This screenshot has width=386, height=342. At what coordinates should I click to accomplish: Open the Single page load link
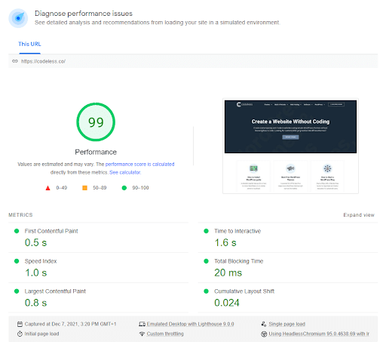[286, 324]
